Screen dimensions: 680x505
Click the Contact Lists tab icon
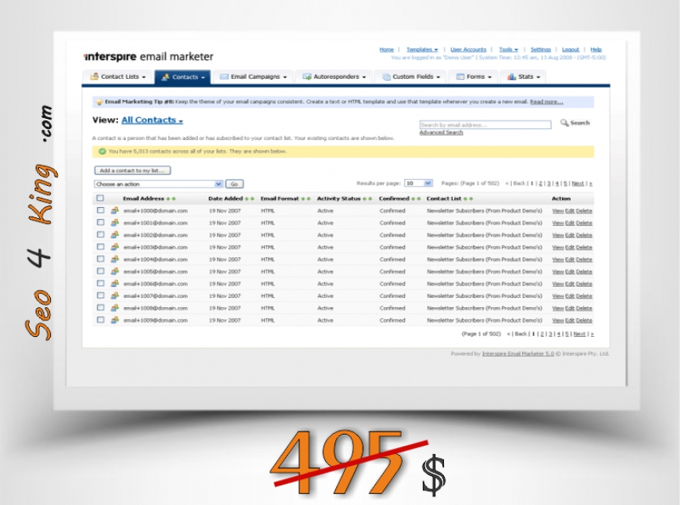94,77
